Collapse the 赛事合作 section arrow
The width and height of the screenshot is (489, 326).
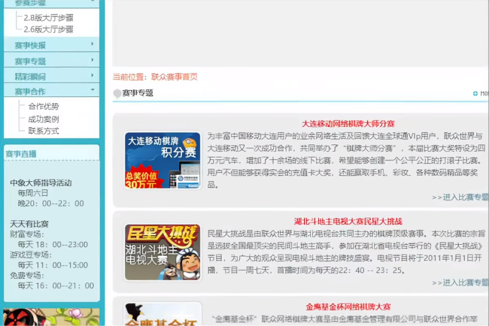tap(92, 90)
